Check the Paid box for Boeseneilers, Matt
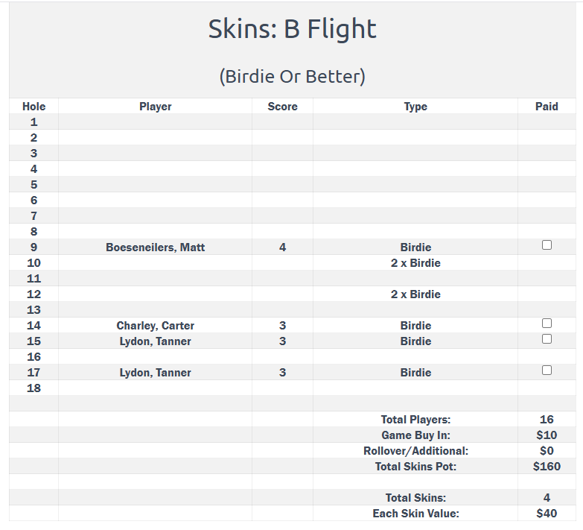This screenshot has width=583, height=530. [x=547, y=245]
